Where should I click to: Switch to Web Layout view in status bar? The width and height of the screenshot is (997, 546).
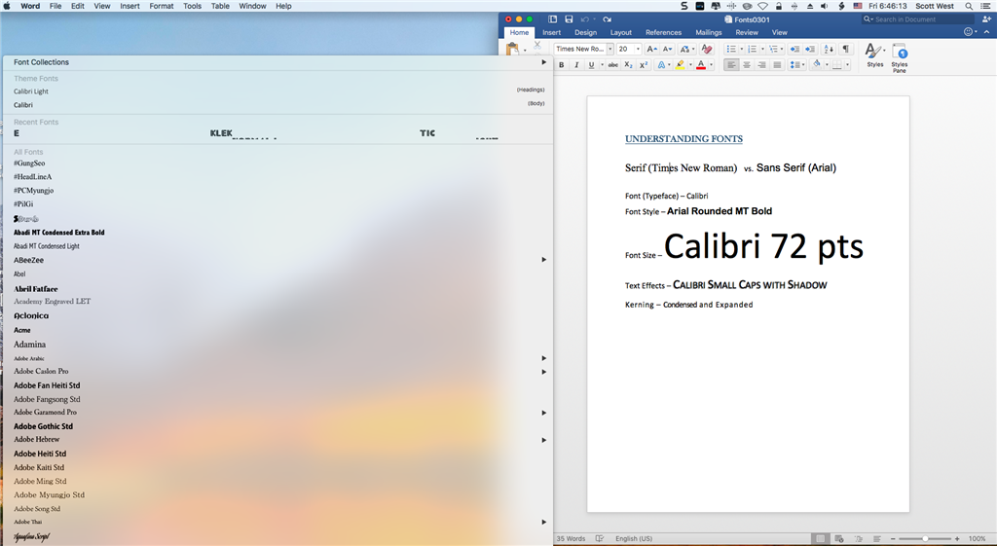(x=839, y=538)
